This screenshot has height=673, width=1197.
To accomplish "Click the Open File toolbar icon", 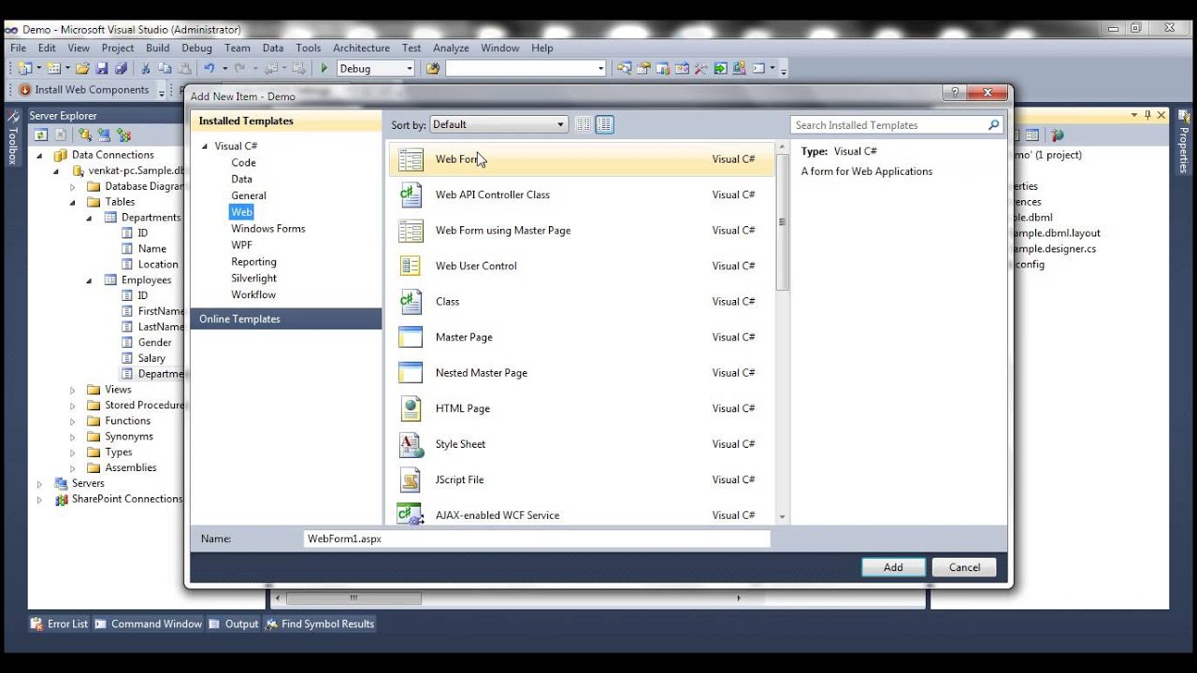I will coord(83,68).
